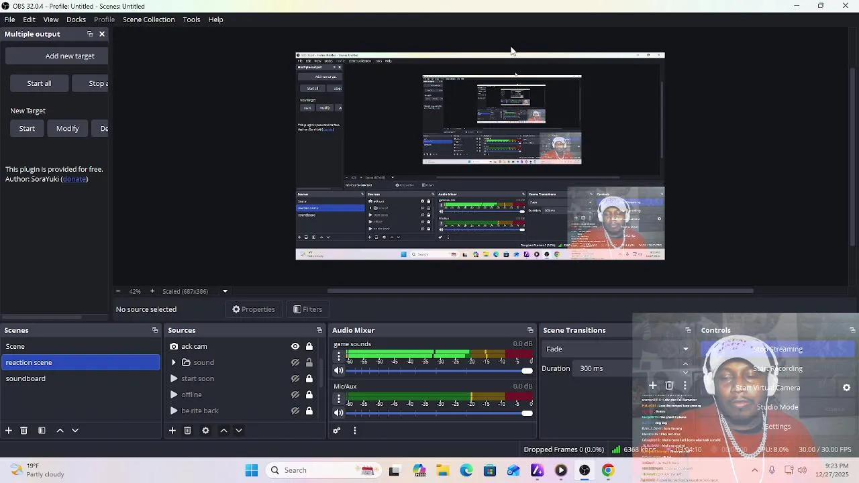Image resolution: width=859 pixels, height=483 pixels.
Task: Open the View menu
Action: coord(51,19)
